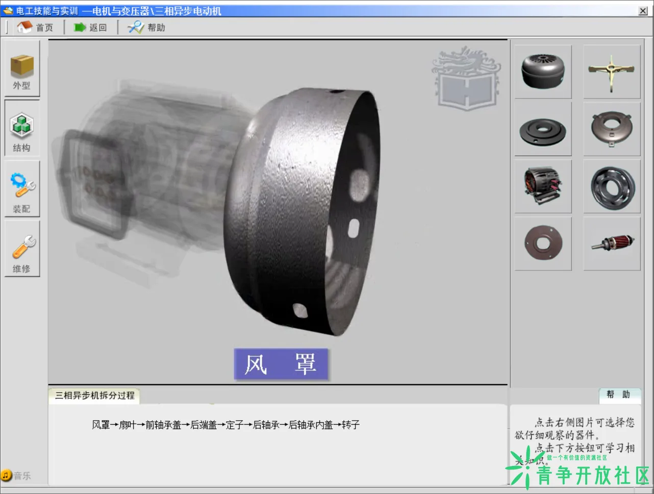Click the window title bar app icon

pos(8,11)
